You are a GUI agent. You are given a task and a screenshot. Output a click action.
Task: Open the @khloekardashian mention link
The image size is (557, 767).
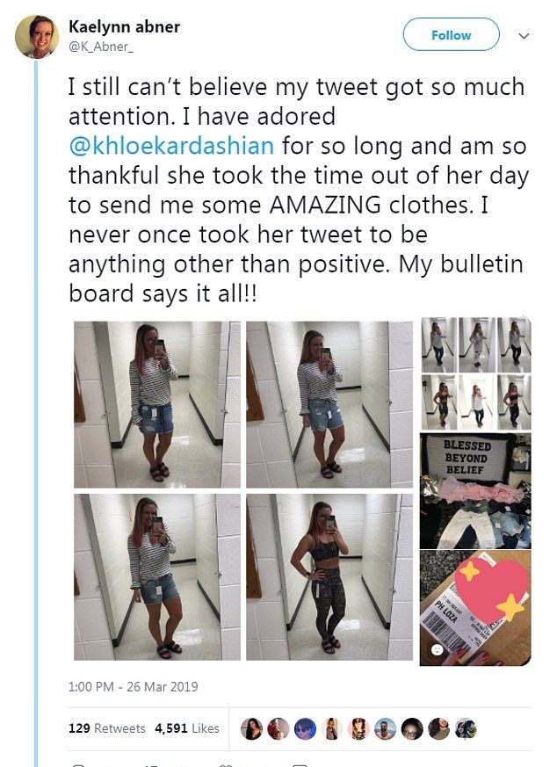171,146
